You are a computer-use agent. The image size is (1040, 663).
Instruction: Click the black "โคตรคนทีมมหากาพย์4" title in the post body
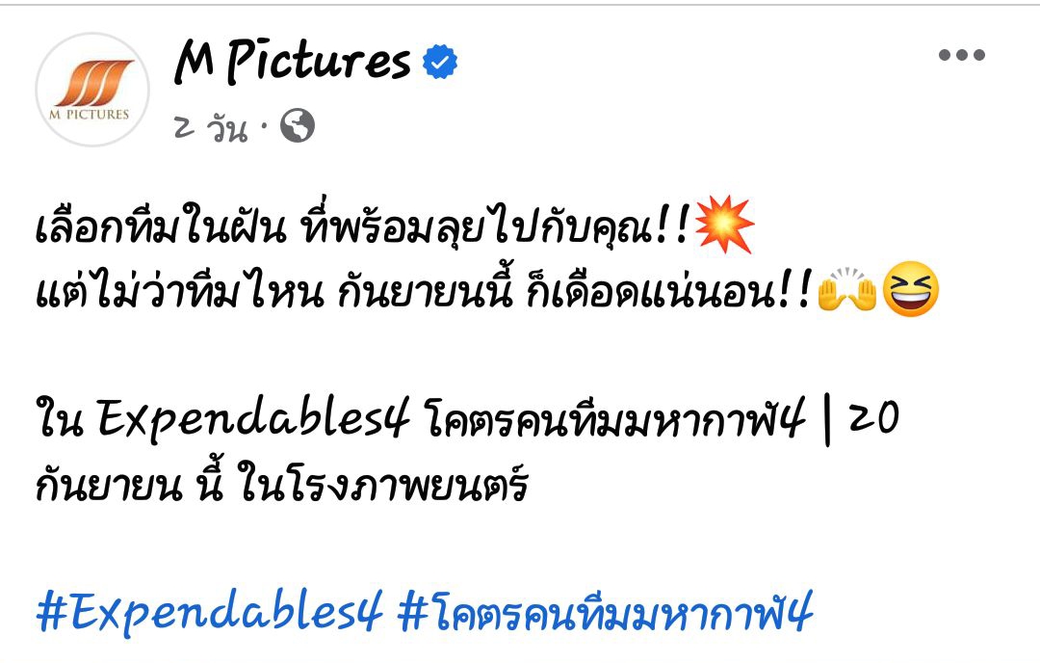[614, 418]
